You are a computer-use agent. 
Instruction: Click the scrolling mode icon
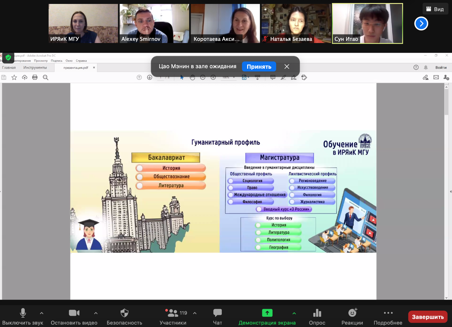pyautogui.click(x=257, y=78)
